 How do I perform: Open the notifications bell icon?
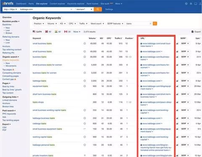(x=191, y=4)
